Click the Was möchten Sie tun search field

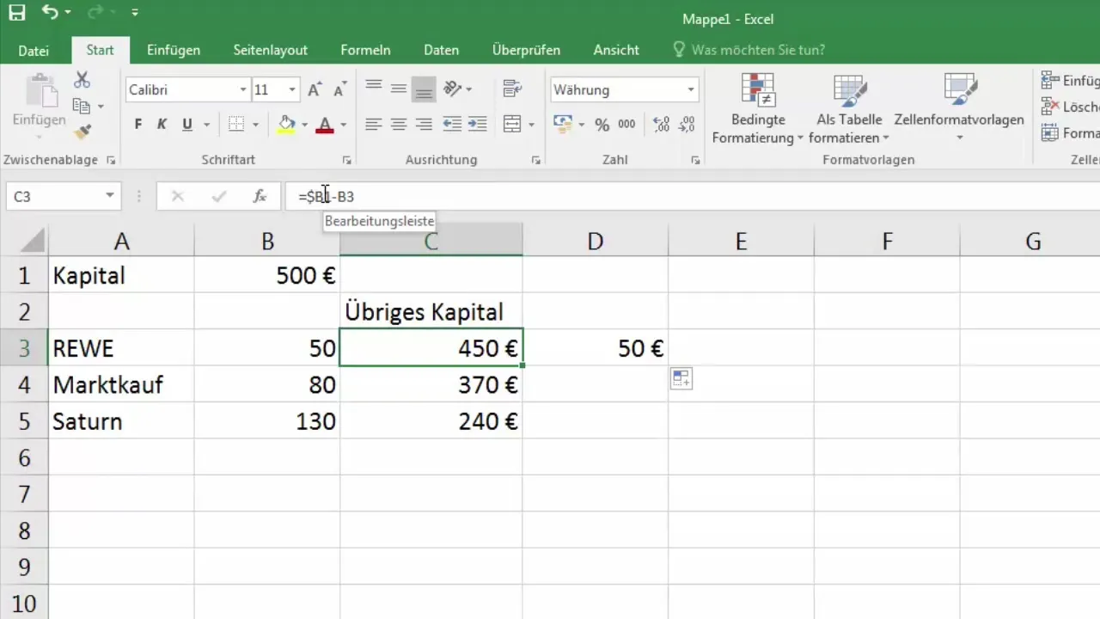pyautogui.click(x=749, y=50)
